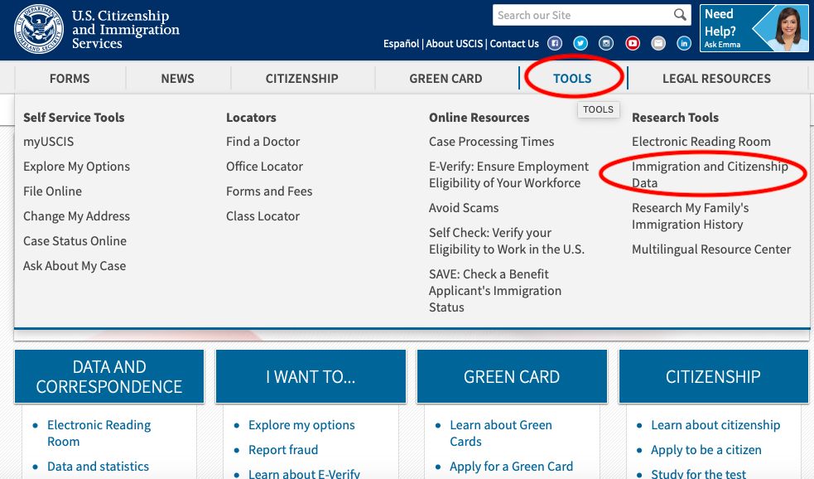Click the Locators heading
The image size is (814, 479).
[251, 118]
